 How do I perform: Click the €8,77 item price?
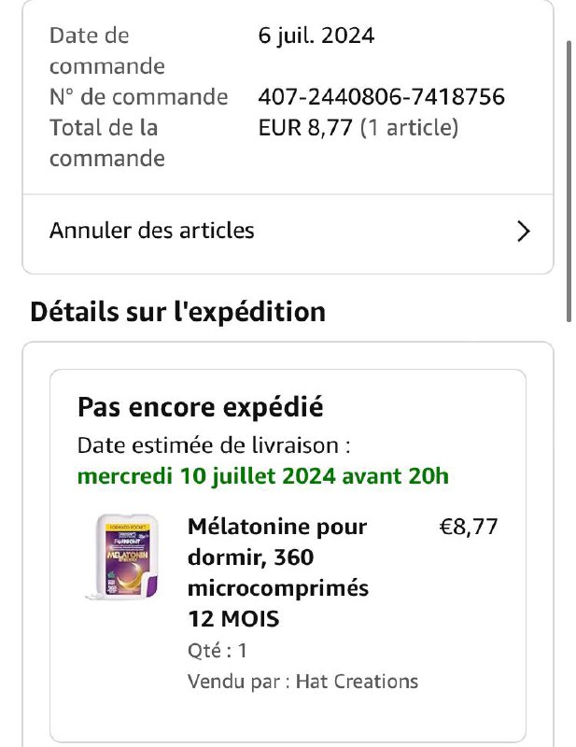coord(469,527)
